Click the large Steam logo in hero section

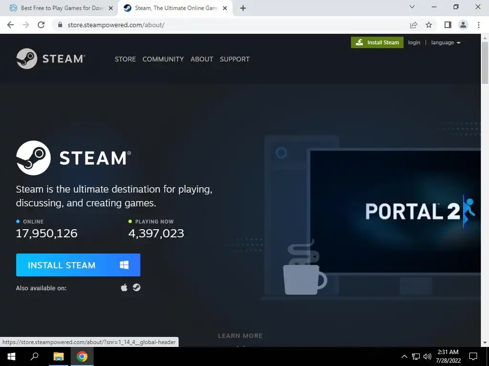pyautogui.click(x=74, y=158)
